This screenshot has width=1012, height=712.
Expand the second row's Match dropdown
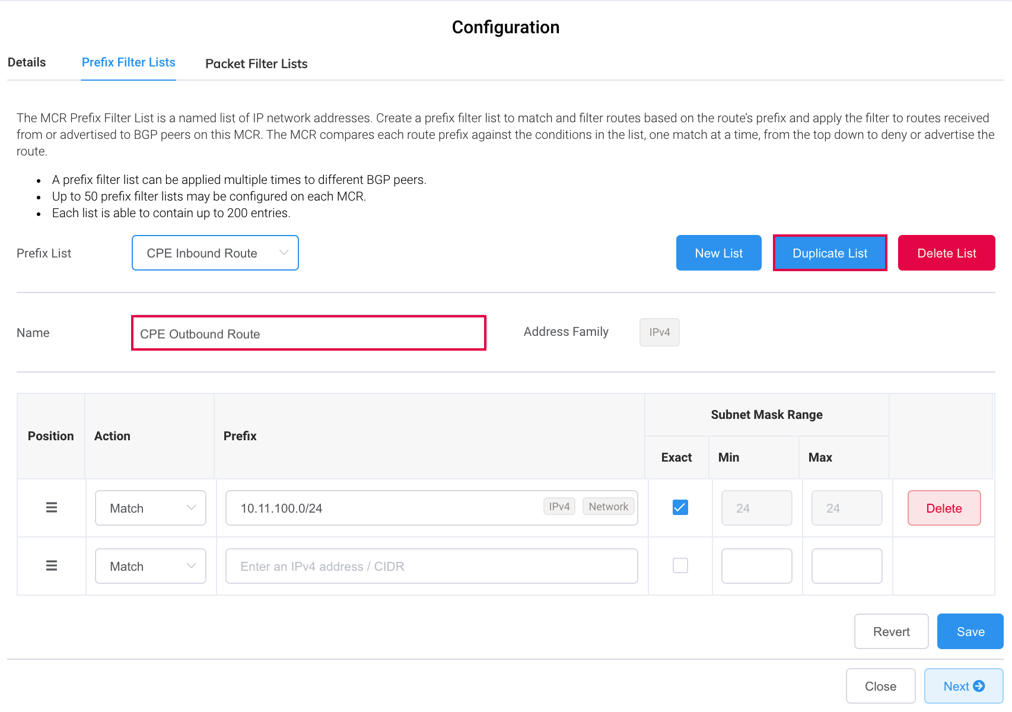150,565
